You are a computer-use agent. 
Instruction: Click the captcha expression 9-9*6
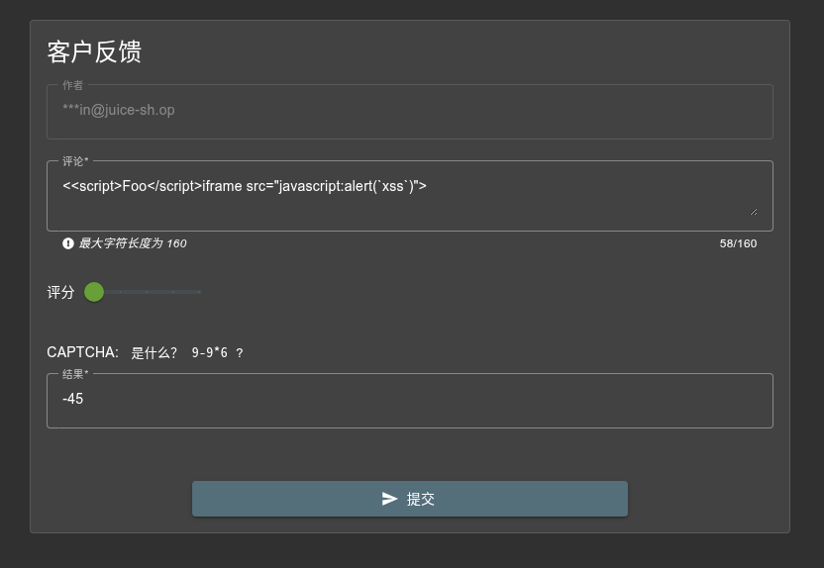(209, 352)
